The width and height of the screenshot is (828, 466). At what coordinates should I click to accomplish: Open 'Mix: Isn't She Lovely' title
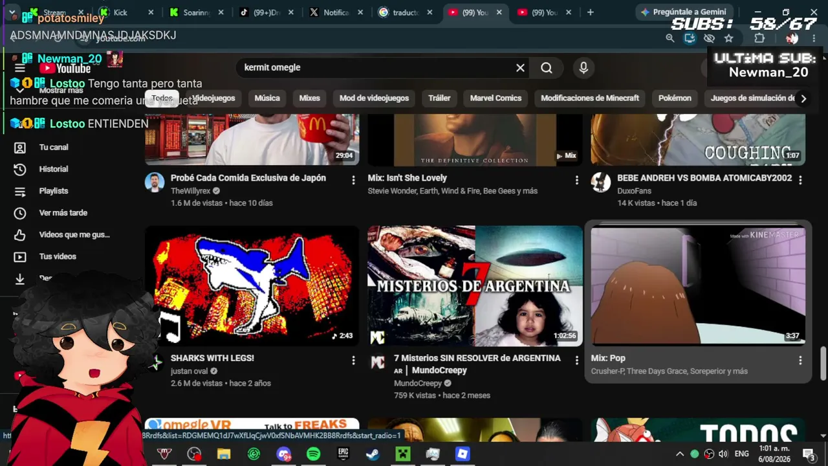(408, 178)
